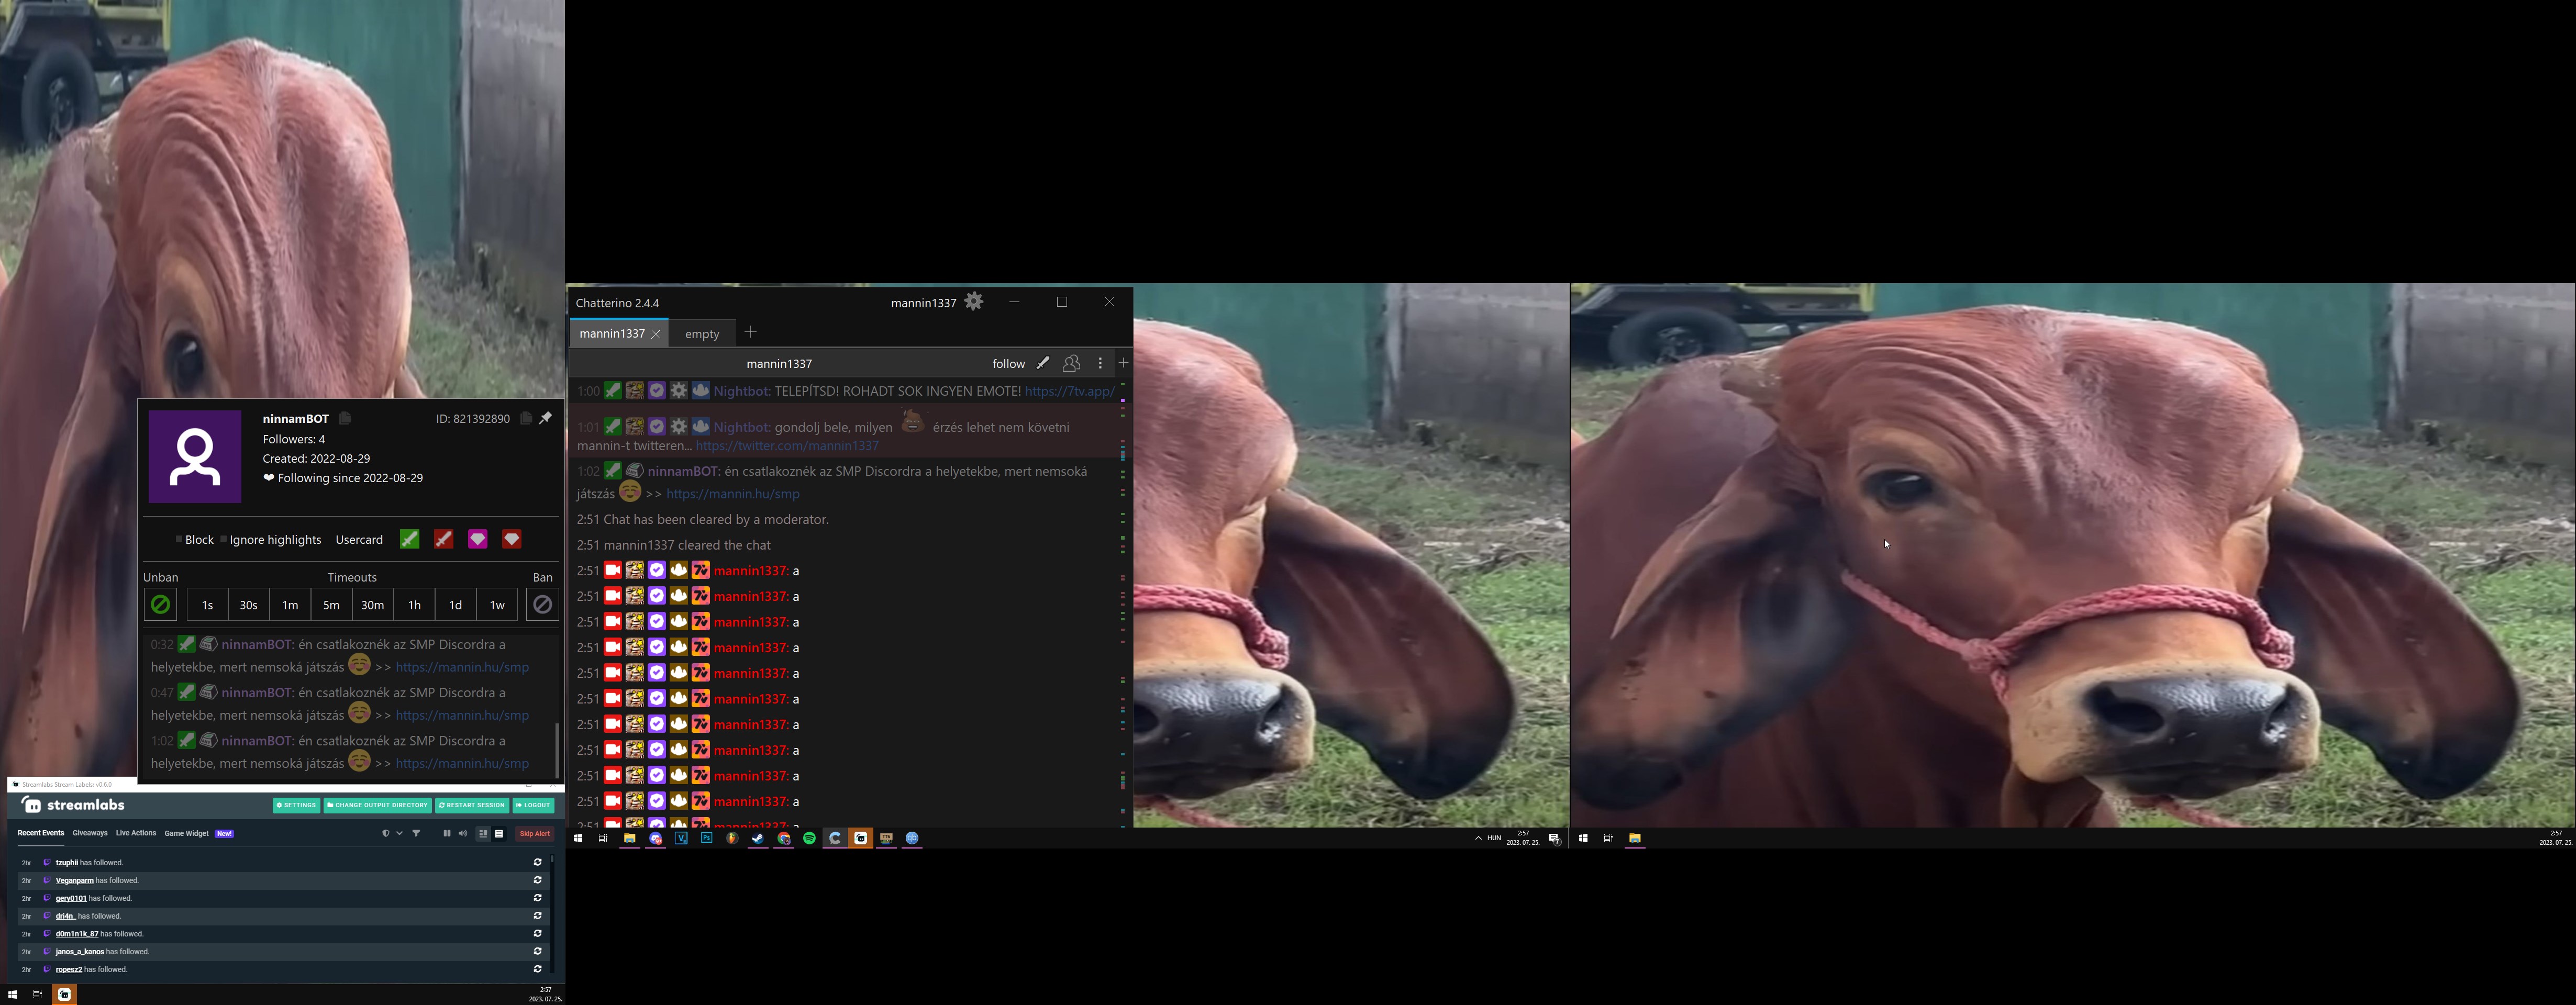Image resolution: width=2576 pixels, height=1005 pixels.
Task: Open the Giveaways tab in Streamlabs
Action: 89,832
